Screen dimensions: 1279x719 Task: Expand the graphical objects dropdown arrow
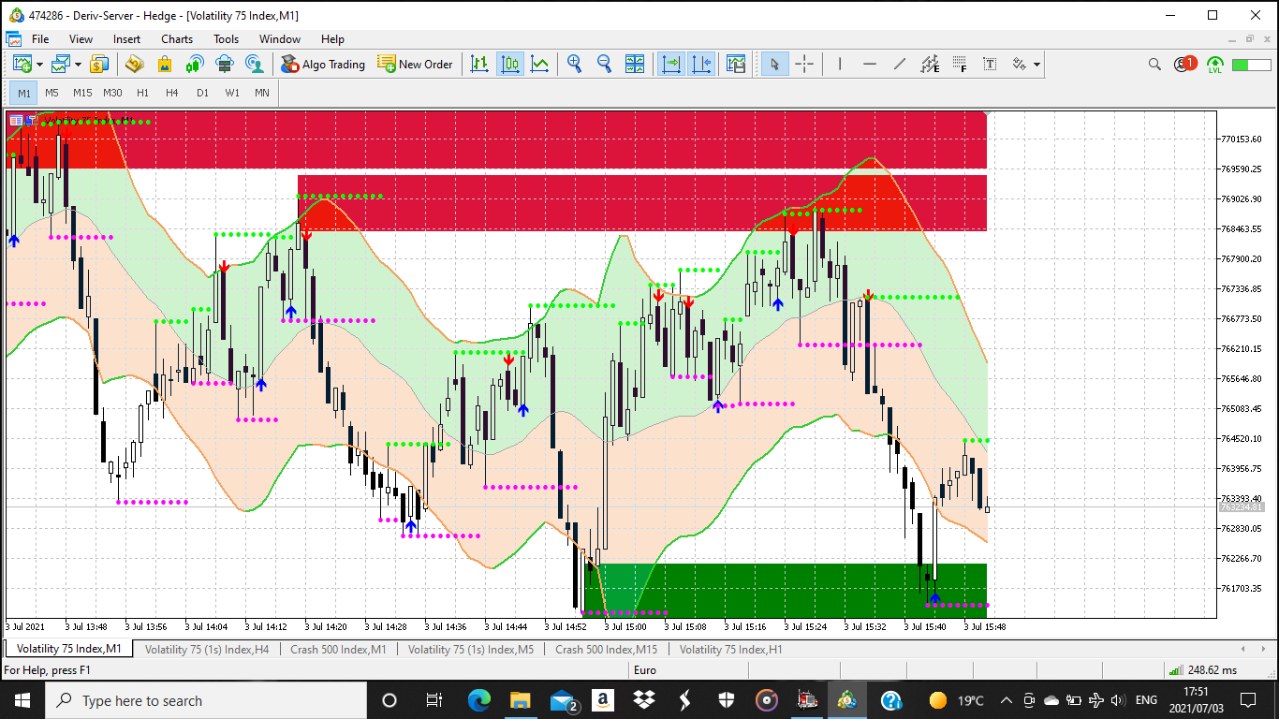click(1036, 65)
